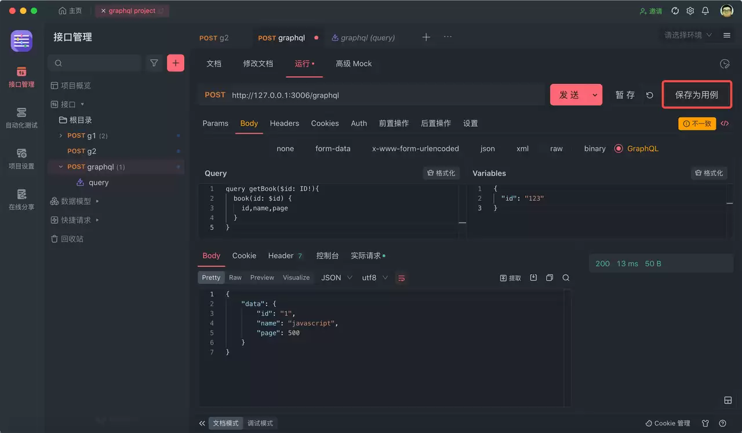Click the layout switch icon at bottom right
This screenshot has height=433, width=742.
click(728, 401)
